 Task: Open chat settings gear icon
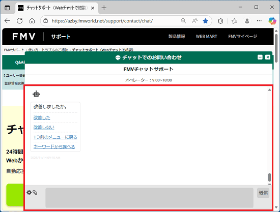point(29,192)
